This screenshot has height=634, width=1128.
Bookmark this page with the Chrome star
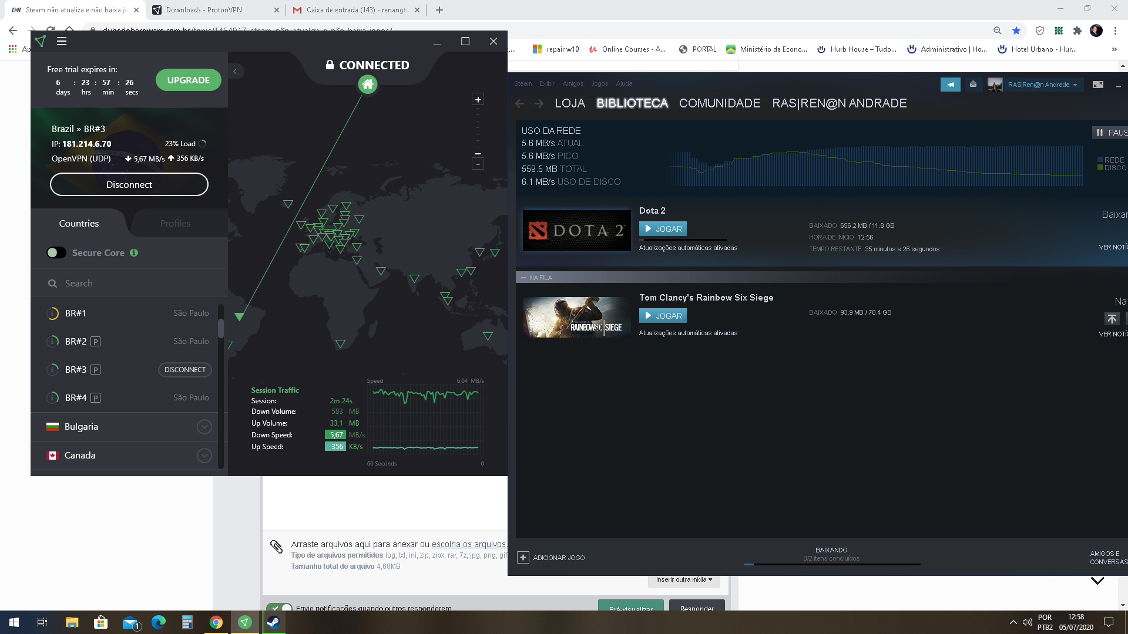1016,31
